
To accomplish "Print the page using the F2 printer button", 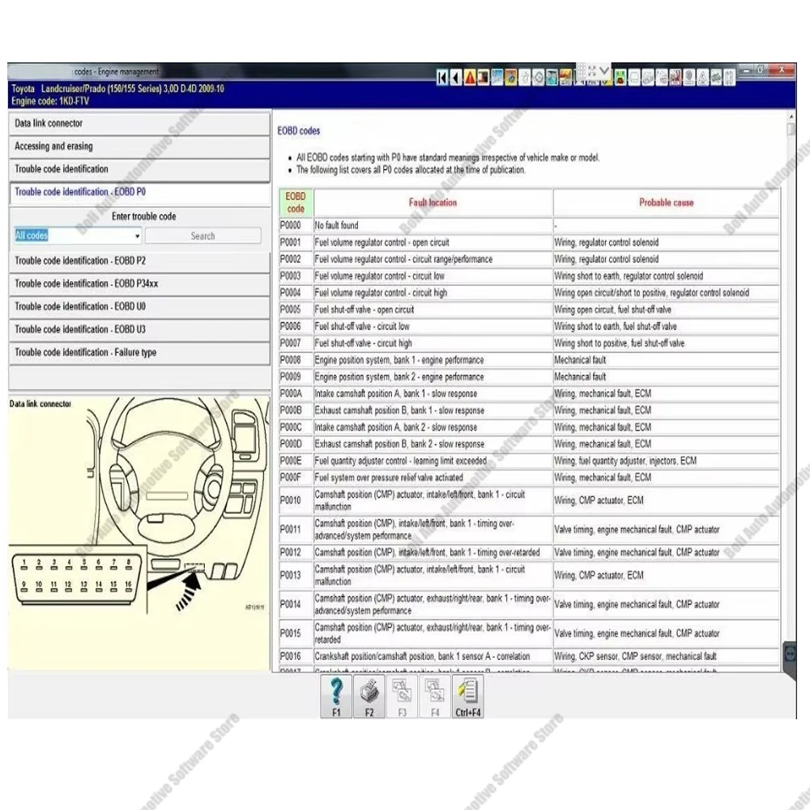I will 369,697.
